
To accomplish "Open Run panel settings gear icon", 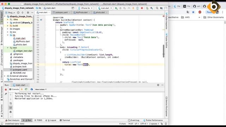I will pyautogui.click(x=158, y=85).
